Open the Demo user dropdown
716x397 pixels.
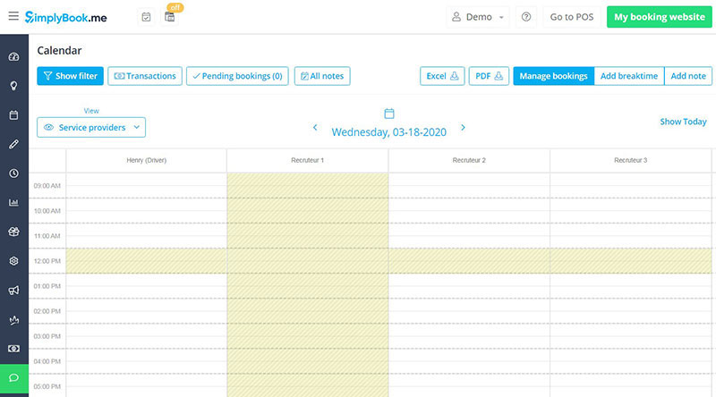[478, 17]
